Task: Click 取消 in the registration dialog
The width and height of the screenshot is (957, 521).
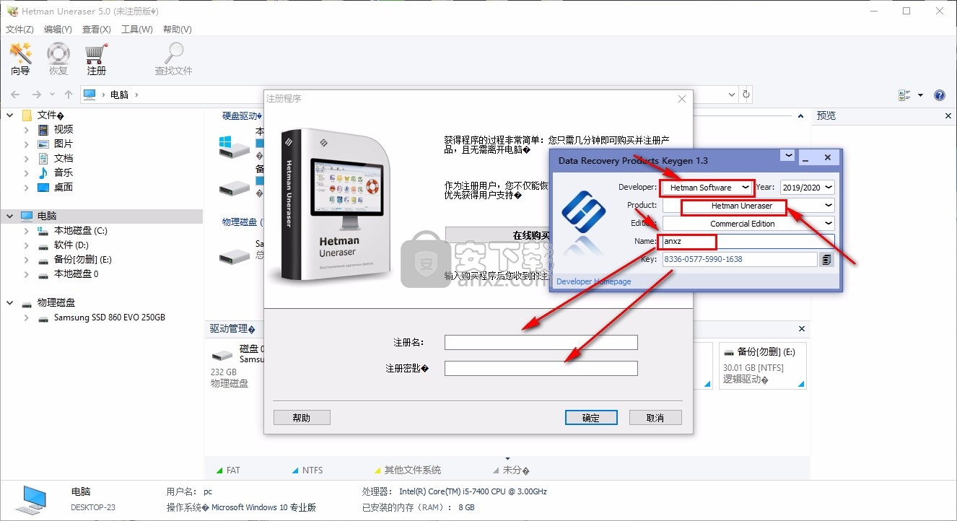Action: (x=655, y=418)
